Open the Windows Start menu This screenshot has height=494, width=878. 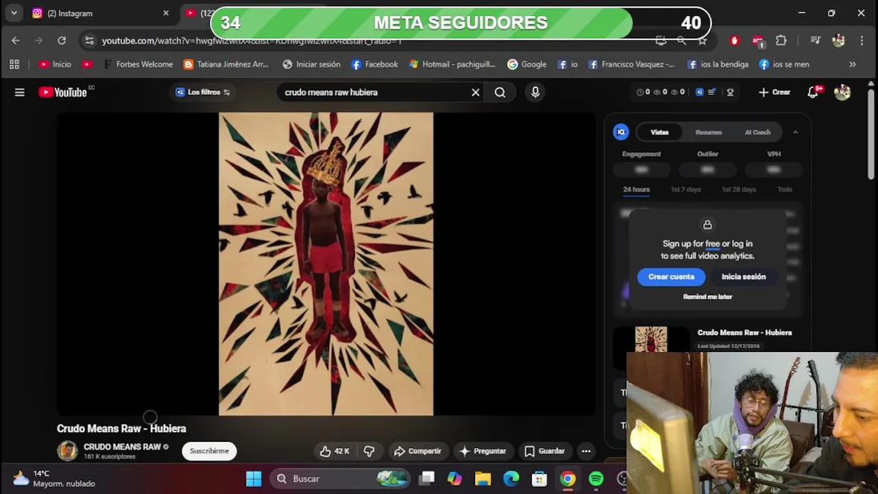254,478
